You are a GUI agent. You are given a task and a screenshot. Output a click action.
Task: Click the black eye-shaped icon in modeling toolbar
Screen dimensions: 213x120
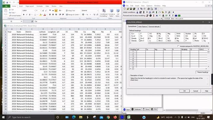150,16
